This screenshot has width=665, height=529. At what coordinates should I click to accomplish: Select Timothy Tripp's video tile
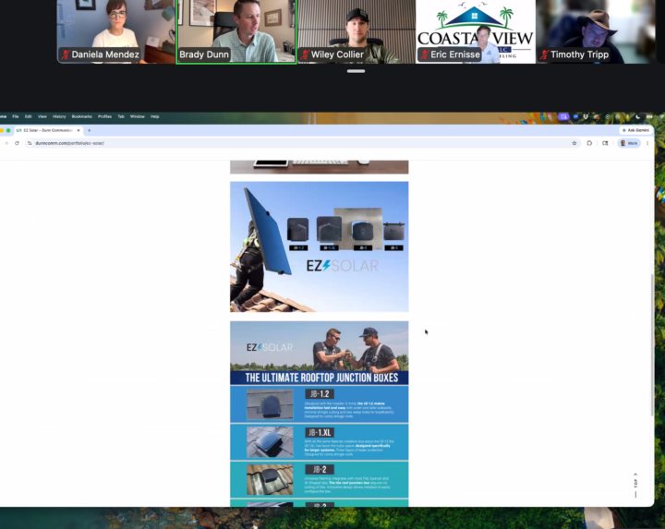click(x=596, y=31)
